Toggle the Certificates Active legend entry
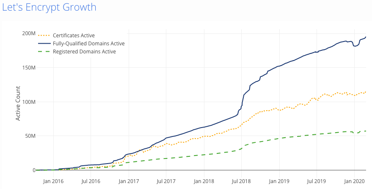Screen dimensions: 372x189 coord(74,35)
